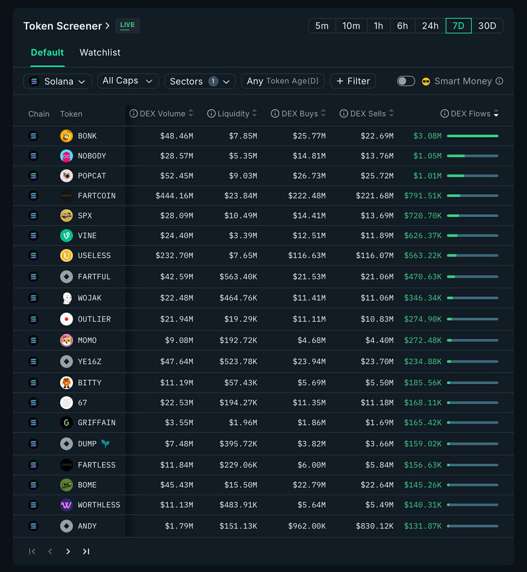The width and height of the screenshot is (527, 572).
Task: Click the MOMO token icon
Action: coord(66,340)
